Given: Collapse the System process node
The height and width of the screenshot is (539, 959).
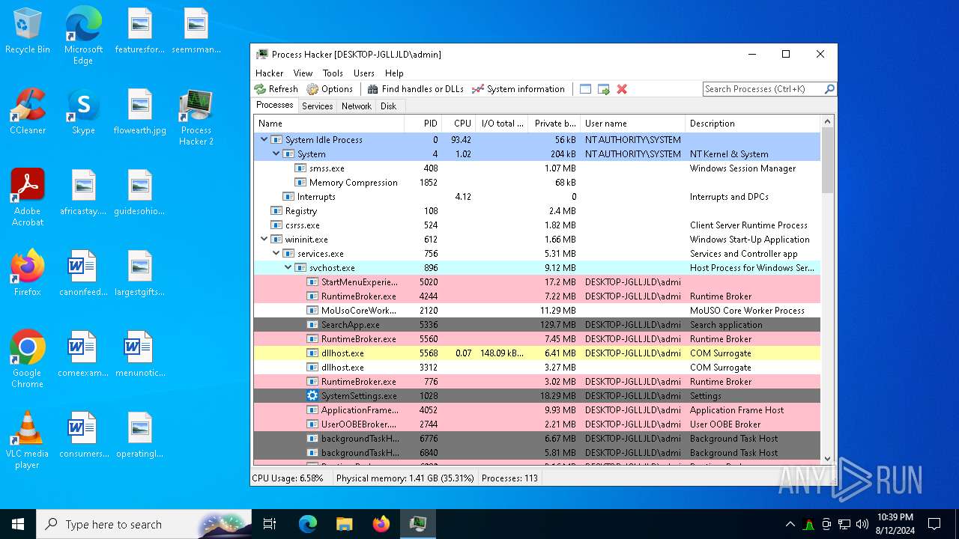Looking at the screenshot, I should coord(276,154).
